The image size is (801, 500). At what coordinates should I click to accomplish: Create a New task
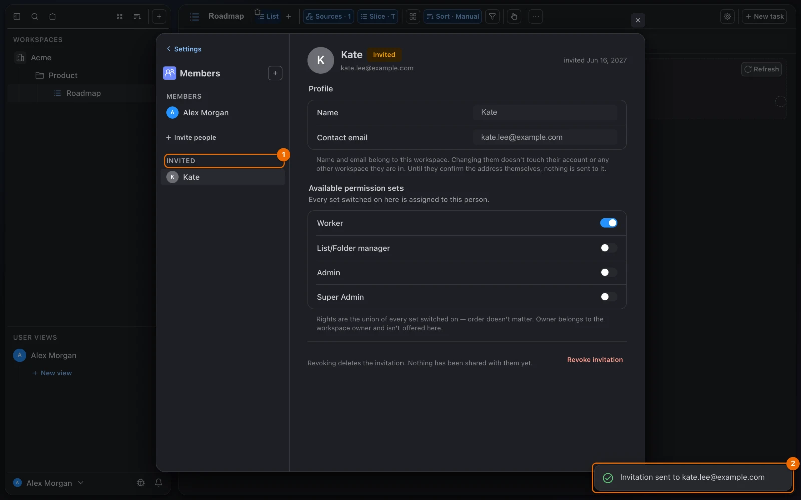[x=764, y=16]
